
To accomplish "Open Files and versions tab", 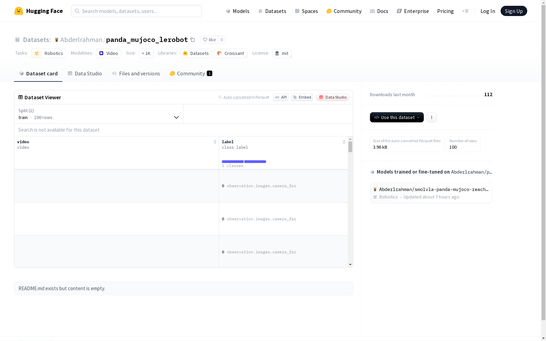I will click(x=136, y=73).
